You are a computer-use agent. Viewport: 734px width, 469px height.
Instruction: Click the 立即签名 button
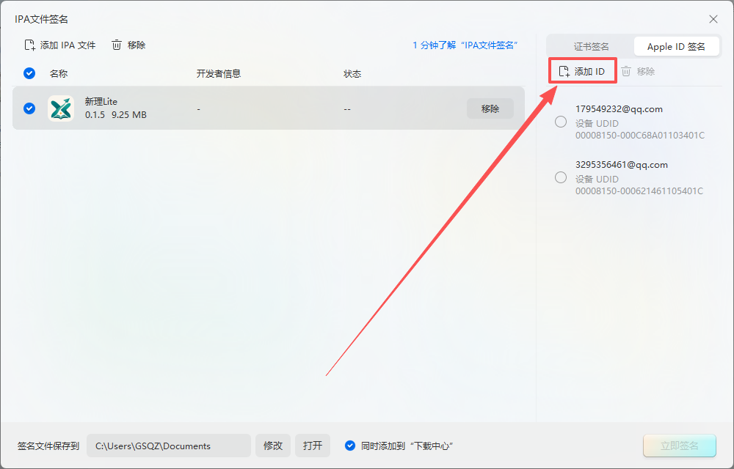680,446
